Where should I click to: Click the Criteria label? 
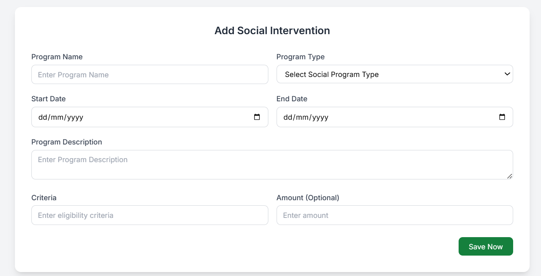click(x=44, y=197)
